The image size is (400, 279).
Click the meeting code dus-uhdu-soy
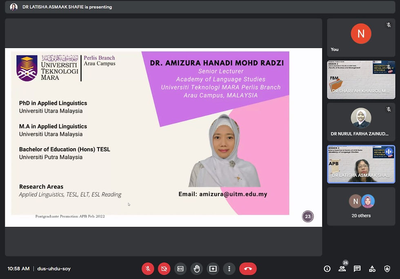pyautogui.click(x=54, y=268)
